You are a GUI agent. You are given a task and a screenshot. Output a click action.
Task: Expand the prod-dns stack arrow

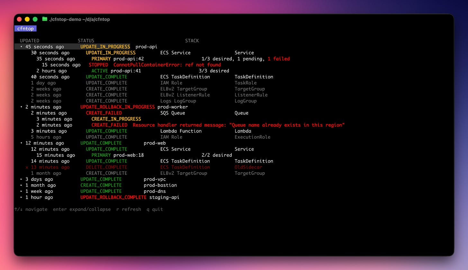22,191
